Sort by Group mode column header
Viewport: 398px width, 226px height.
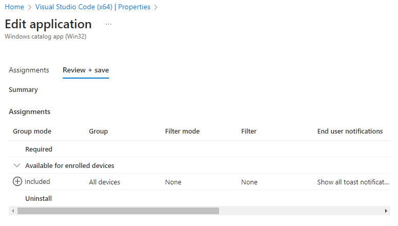pos(32,131)
